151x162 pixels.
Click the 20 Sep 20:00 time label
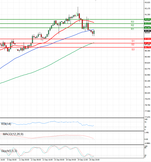[94, 160]
